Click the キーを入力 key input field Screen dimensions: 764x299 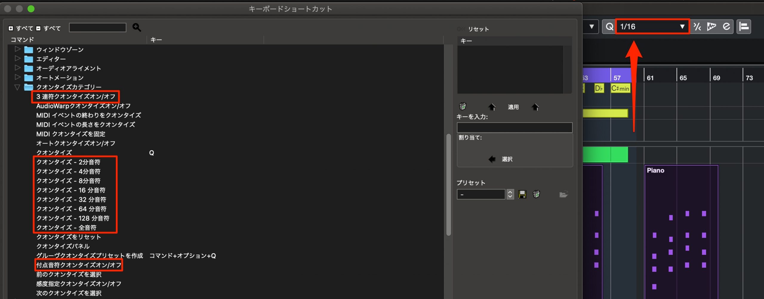tap(515, 127)
